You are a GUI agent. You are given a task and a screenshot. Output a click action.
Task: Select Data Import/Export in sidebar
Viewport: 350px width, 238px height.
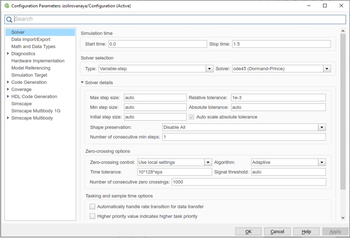coord(31,40)
